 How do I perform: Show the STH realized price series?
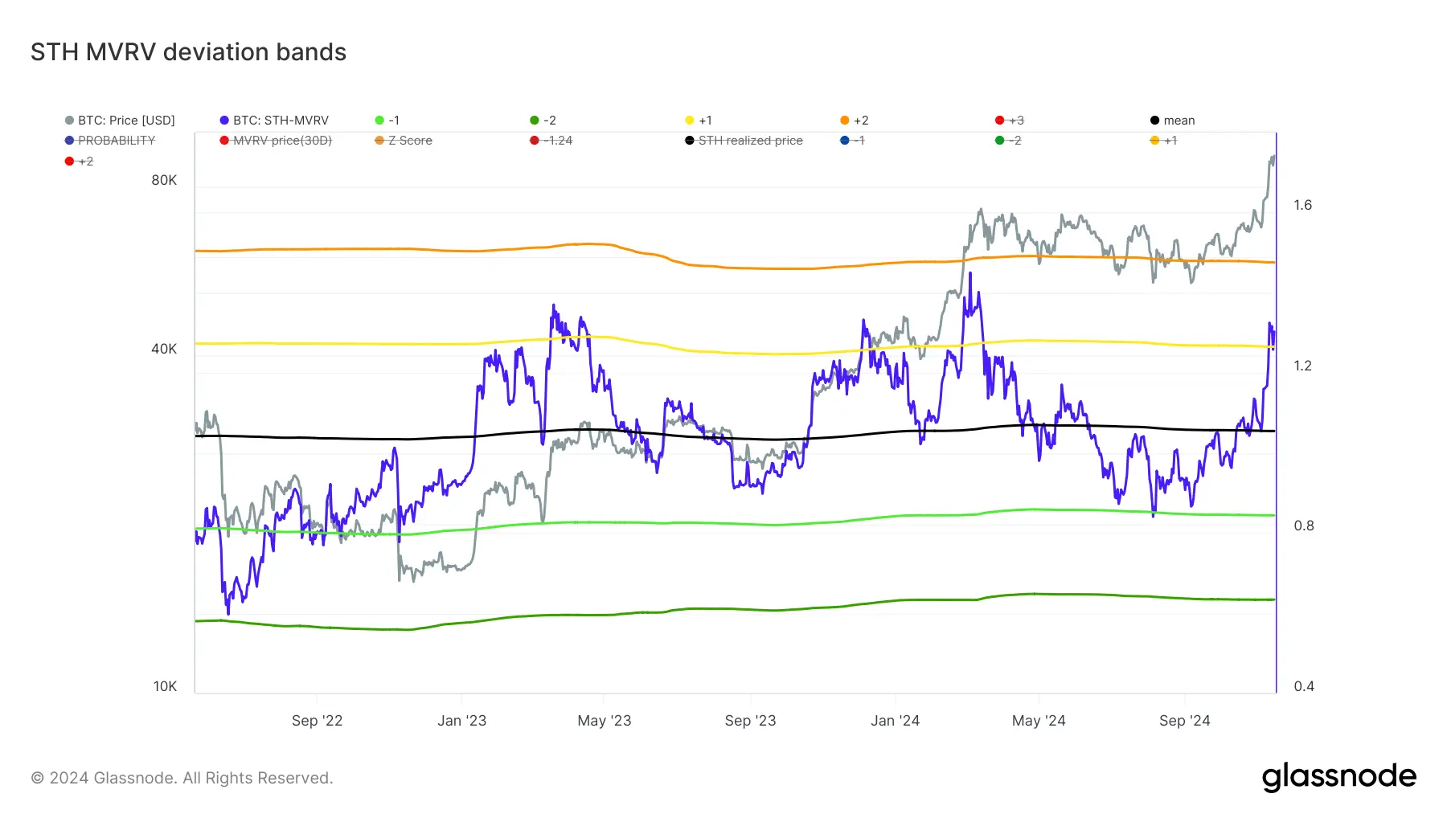pos(744,141)
